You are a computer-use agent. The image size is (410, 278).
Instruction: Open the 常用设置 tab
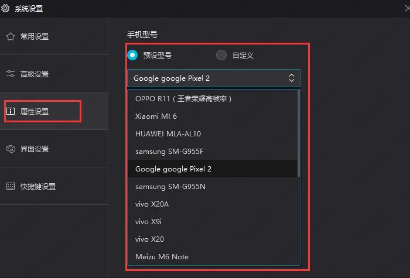pos(54,36)
